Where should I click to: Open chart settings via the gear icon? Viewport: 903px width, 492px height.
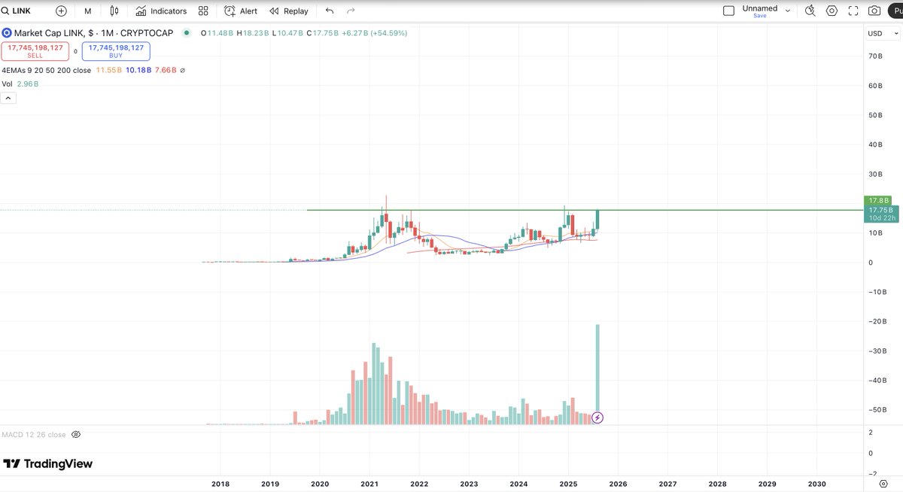[831, 11]
